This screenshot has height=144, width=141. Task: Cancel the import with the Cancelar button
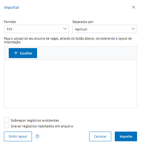[100, 136]
